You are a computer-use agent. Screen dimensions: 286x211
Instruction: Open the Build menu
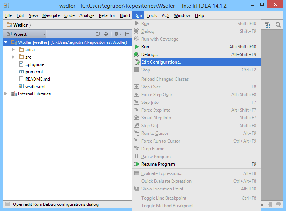pos(125,15)
